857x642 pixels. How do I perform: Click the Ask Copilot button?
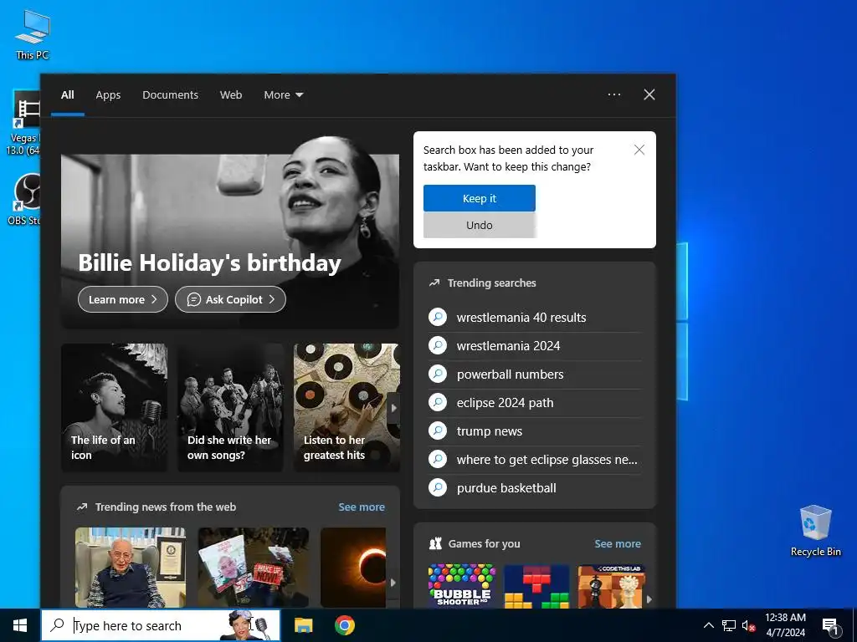point(230,299)
